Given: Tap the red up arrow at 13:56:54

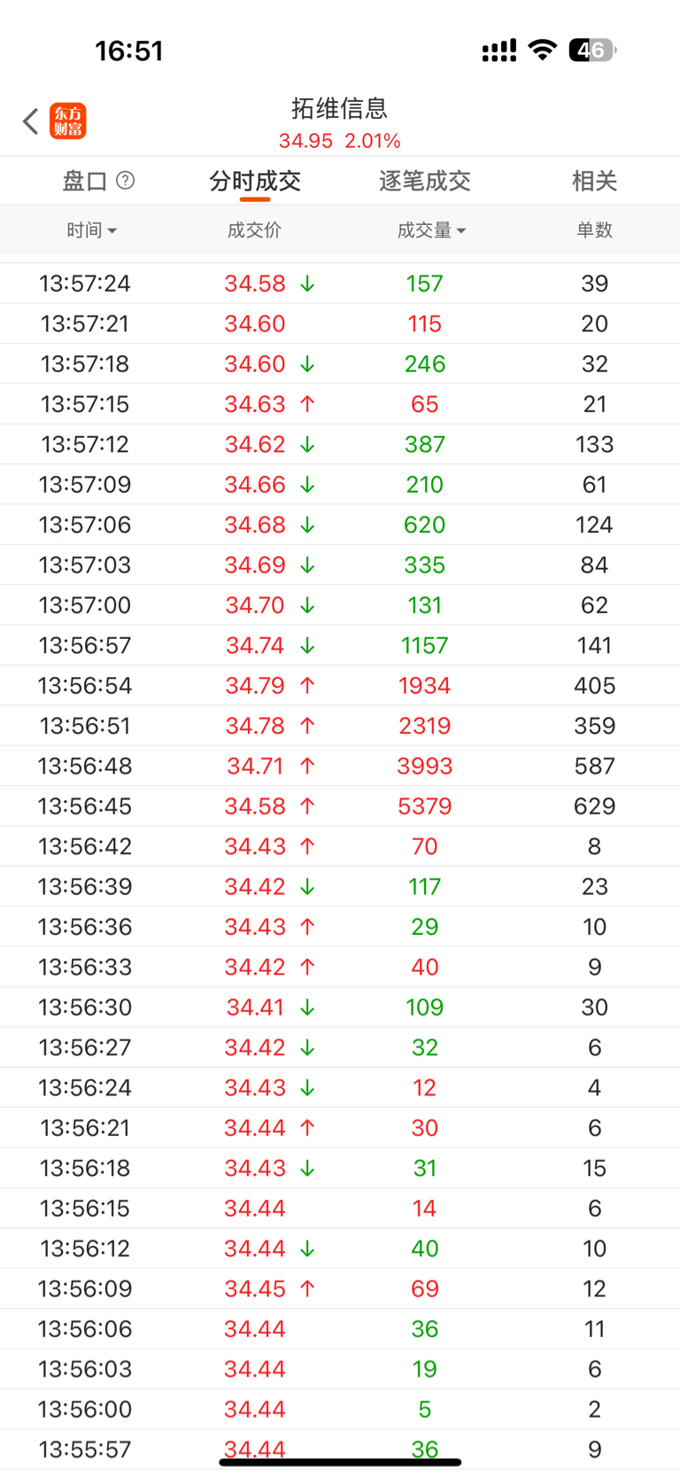Looking at the screenshot, I should coord(307,686).
